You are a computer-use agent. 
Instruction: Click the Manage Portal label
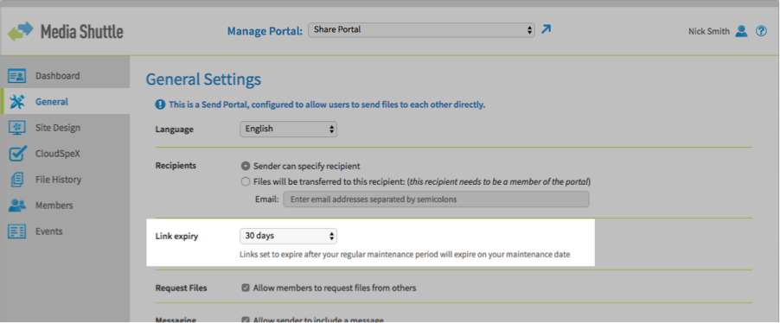point(265,31)
